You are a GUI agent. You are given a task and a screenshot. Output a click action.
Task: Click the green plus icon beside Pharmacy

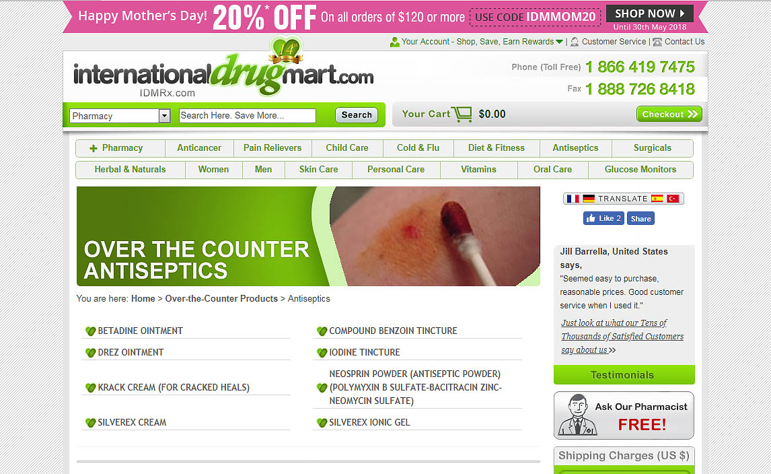pyautogui.click(x=94, y=148)
